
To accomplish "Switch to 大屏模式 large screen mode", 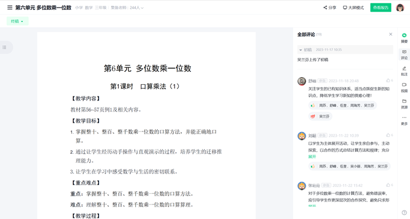I will coord(353,8).
